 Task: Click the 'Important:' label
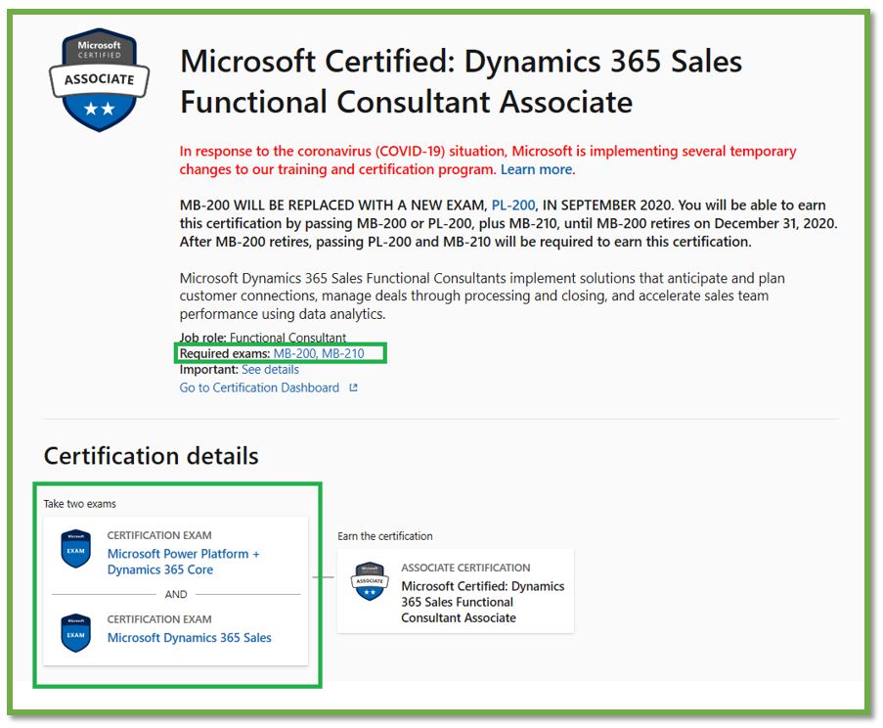click(x=209, y=370)
